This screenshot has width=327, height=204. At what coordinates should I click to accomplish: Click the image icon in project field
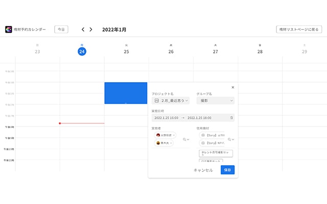157,100
